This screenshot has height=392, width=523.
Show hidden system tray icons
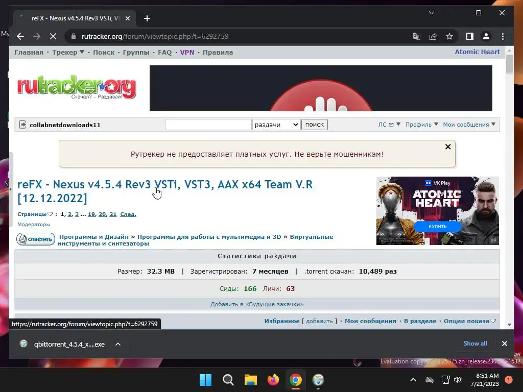[413, 380]
